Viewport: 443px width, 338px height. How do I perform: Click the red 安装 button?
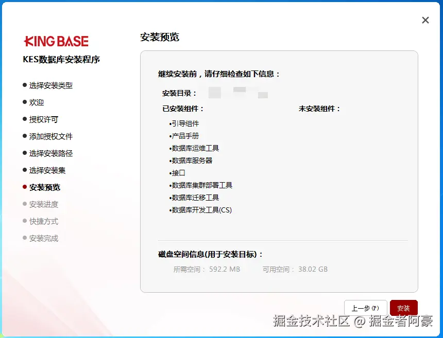(x=403, y=308)
